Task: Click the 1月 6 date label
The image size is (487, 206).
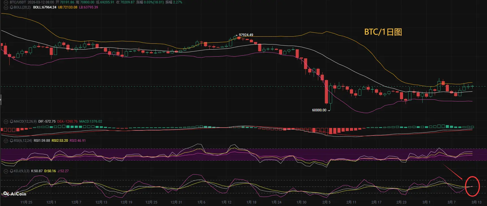Action: coord(201,202)
